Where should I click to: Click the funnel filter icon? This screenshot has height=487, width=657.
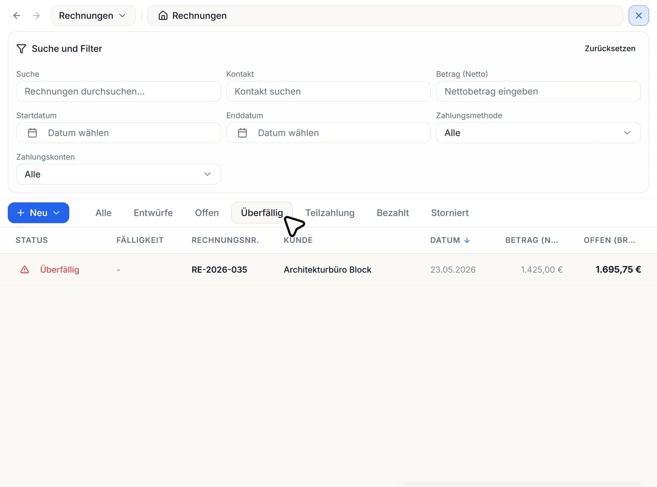click(21, 49)
